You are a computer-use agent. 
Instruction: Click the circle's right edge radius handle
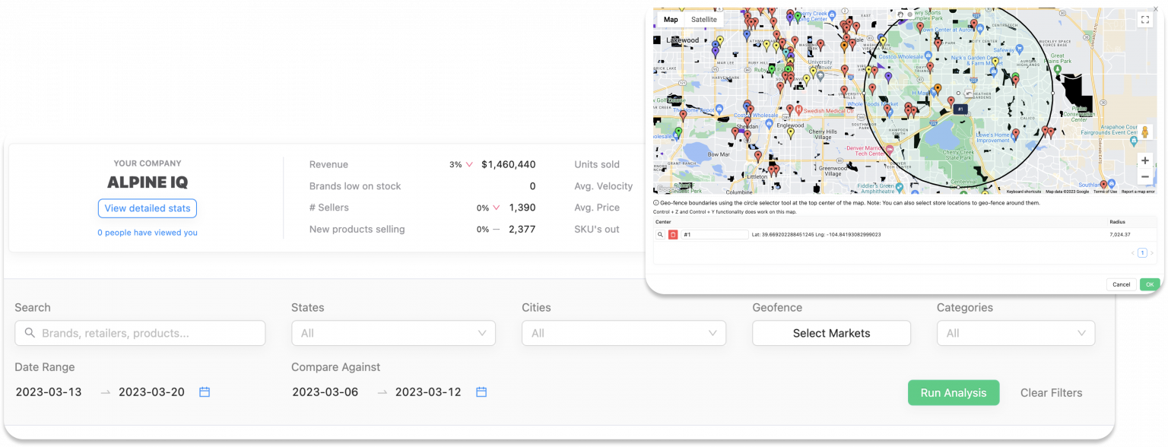[1053, 93]
